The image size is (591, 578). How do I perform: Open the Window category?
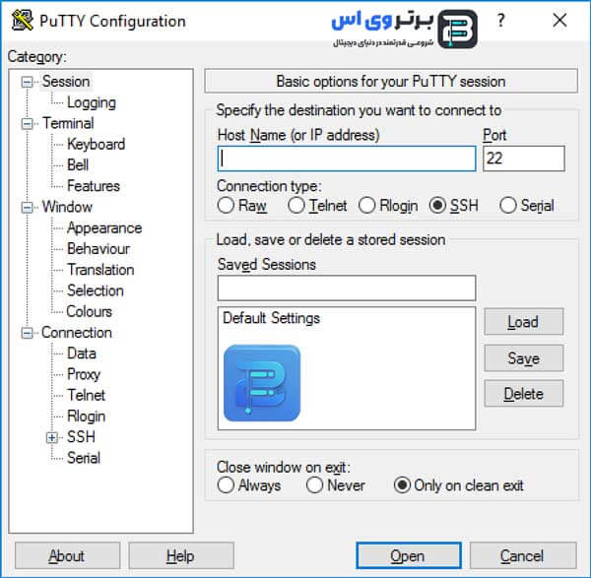tap(67, 207)
